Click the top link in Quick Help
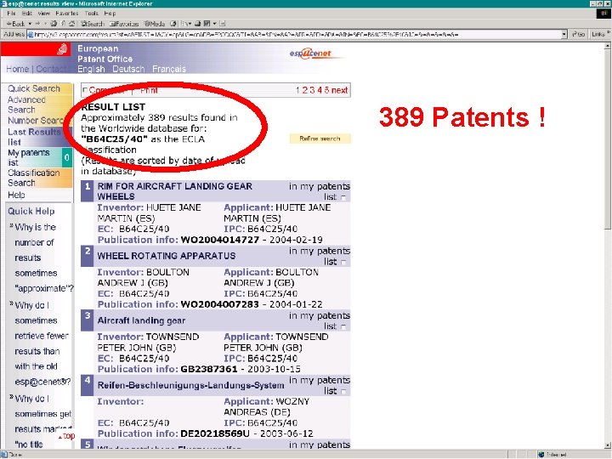 click(67, 436)
